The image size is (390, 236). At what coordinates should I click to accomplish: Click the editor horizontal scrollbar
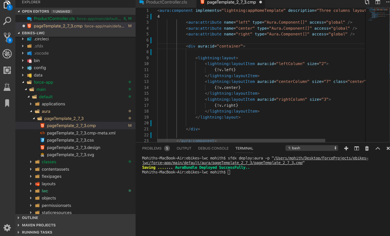tap(241, 141)
